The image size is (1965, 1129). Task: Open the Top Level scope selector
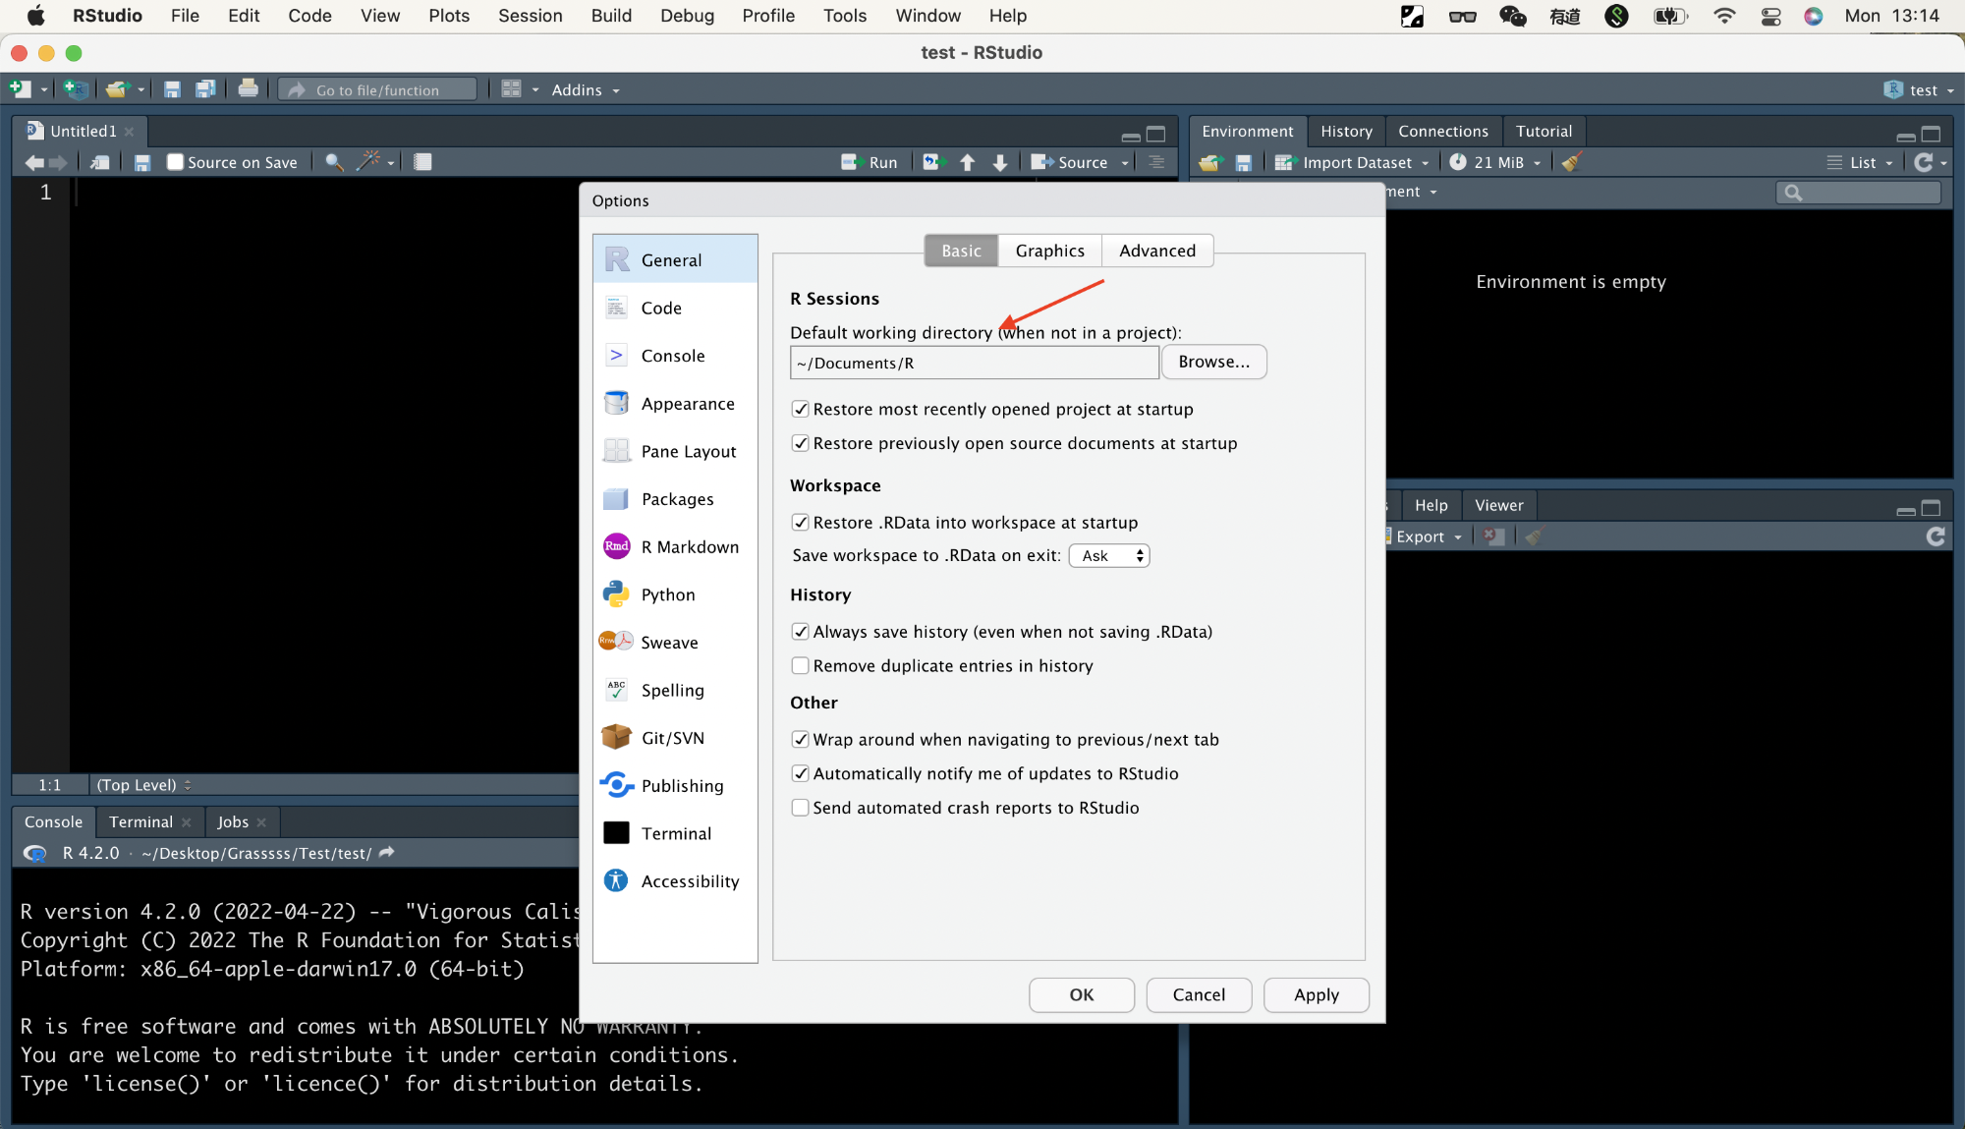click(143, 785)
